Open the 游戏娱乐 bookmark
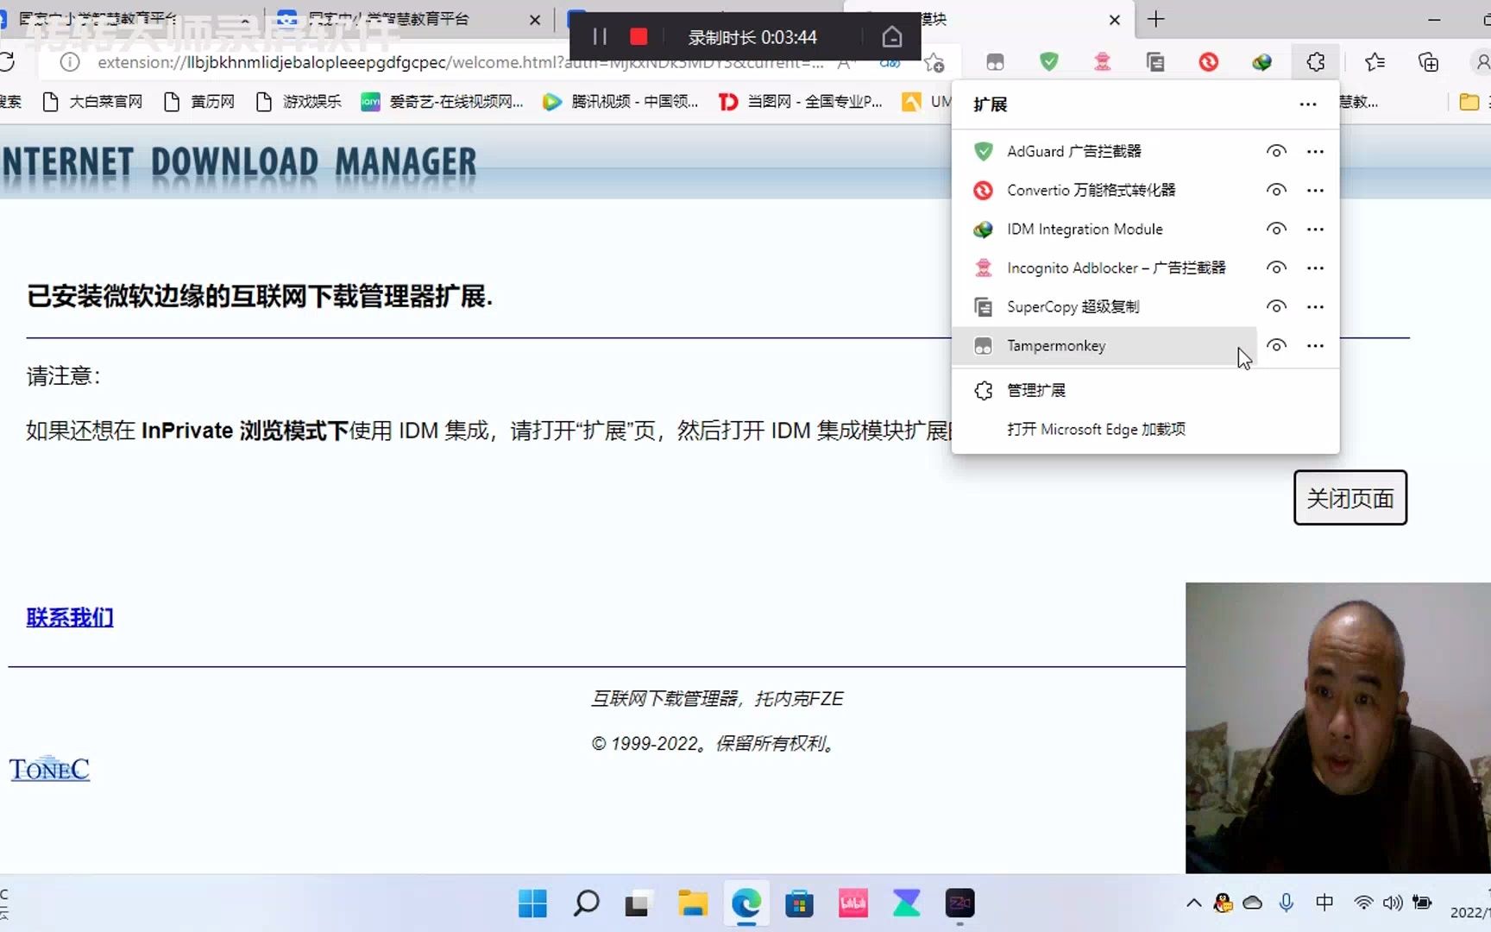 pos(299,102)
